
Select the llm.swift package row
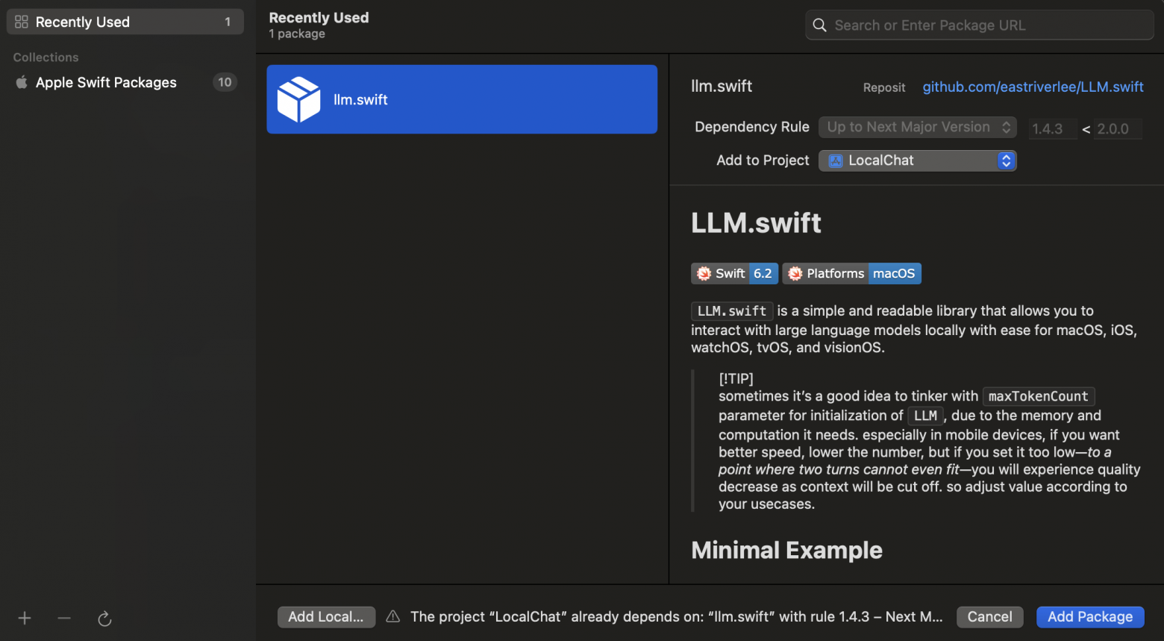[x=462, y=99]
